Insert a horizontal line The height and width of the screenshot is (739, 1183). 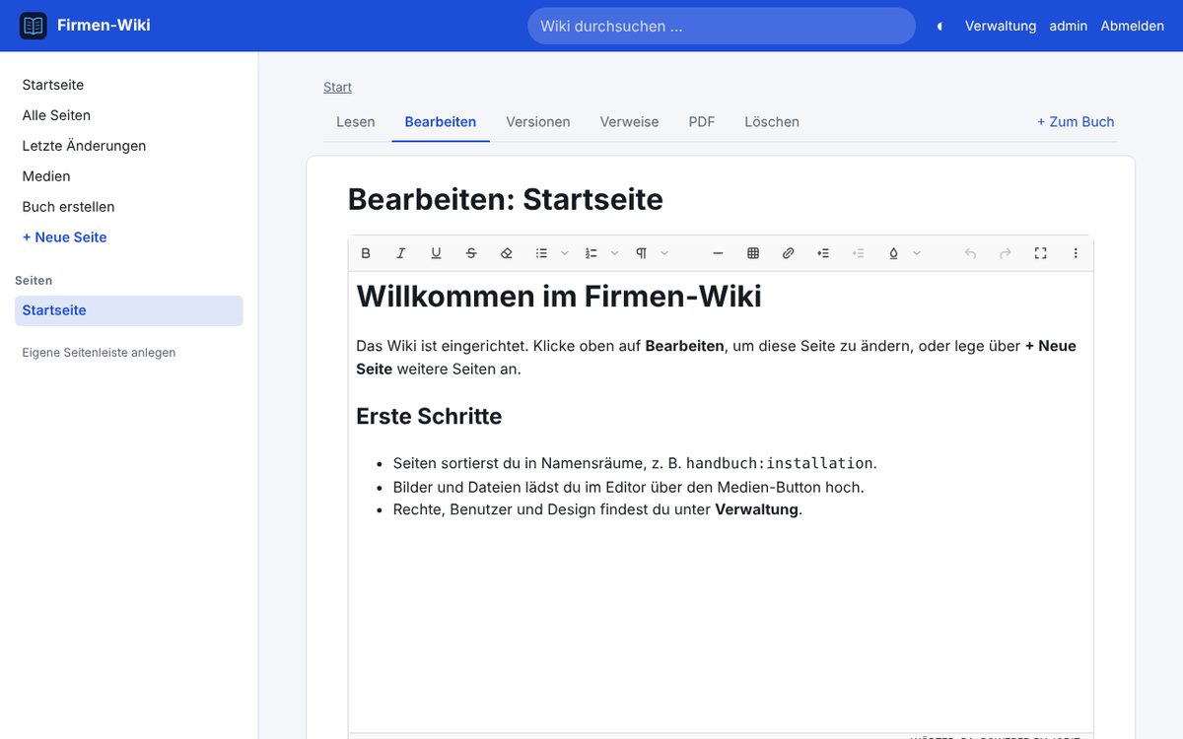pyautogui.click(x=718, y=253)
